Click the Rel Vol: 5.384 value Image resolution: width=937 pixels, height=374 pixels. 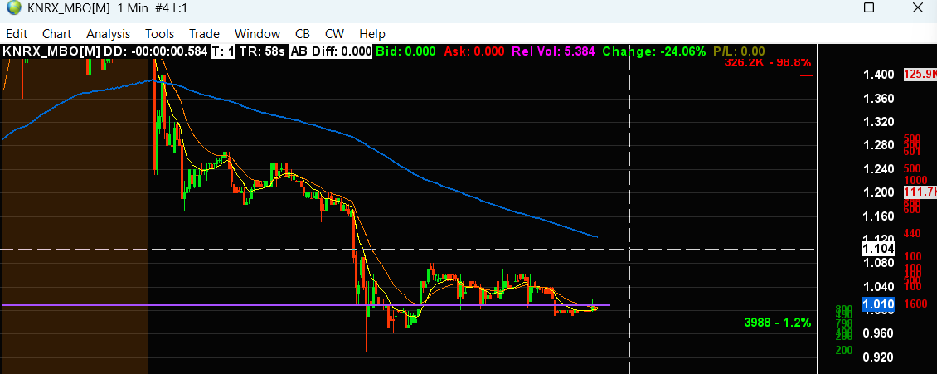pos(553,51)
